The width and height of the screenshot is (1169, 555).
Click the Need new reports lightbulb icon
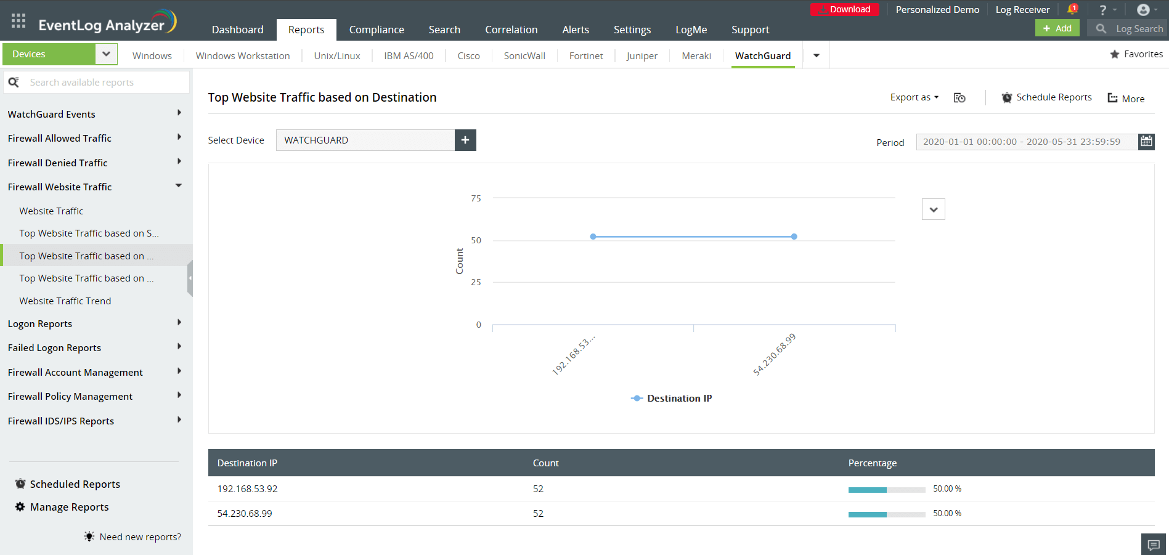click(89, 537)
